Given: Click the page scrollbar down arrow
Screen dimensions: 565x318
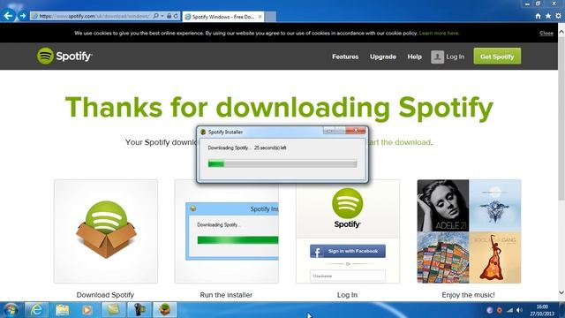Looking at the screenshot, I should click(x=561, y=292).
